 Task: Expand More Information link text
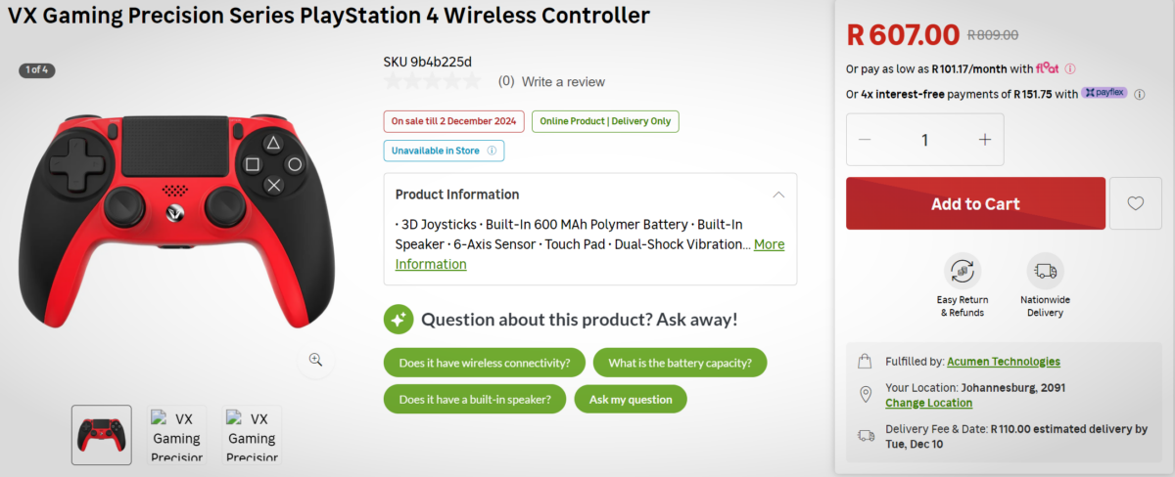pos(769,244)
